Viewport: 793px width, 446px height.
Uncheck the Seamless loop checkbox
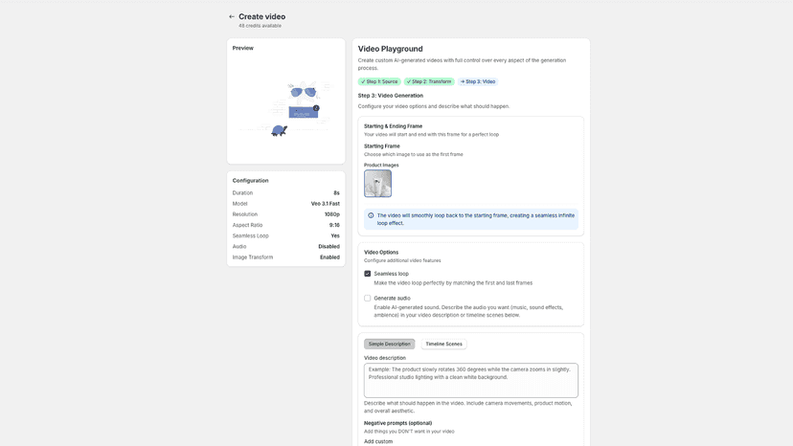pyautogui.click(x=367, y=274)
